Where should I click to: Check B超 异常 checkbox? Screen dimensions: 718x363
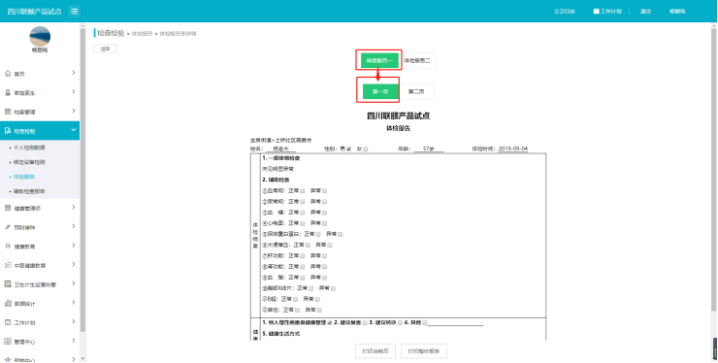click(x=317, y=299)
